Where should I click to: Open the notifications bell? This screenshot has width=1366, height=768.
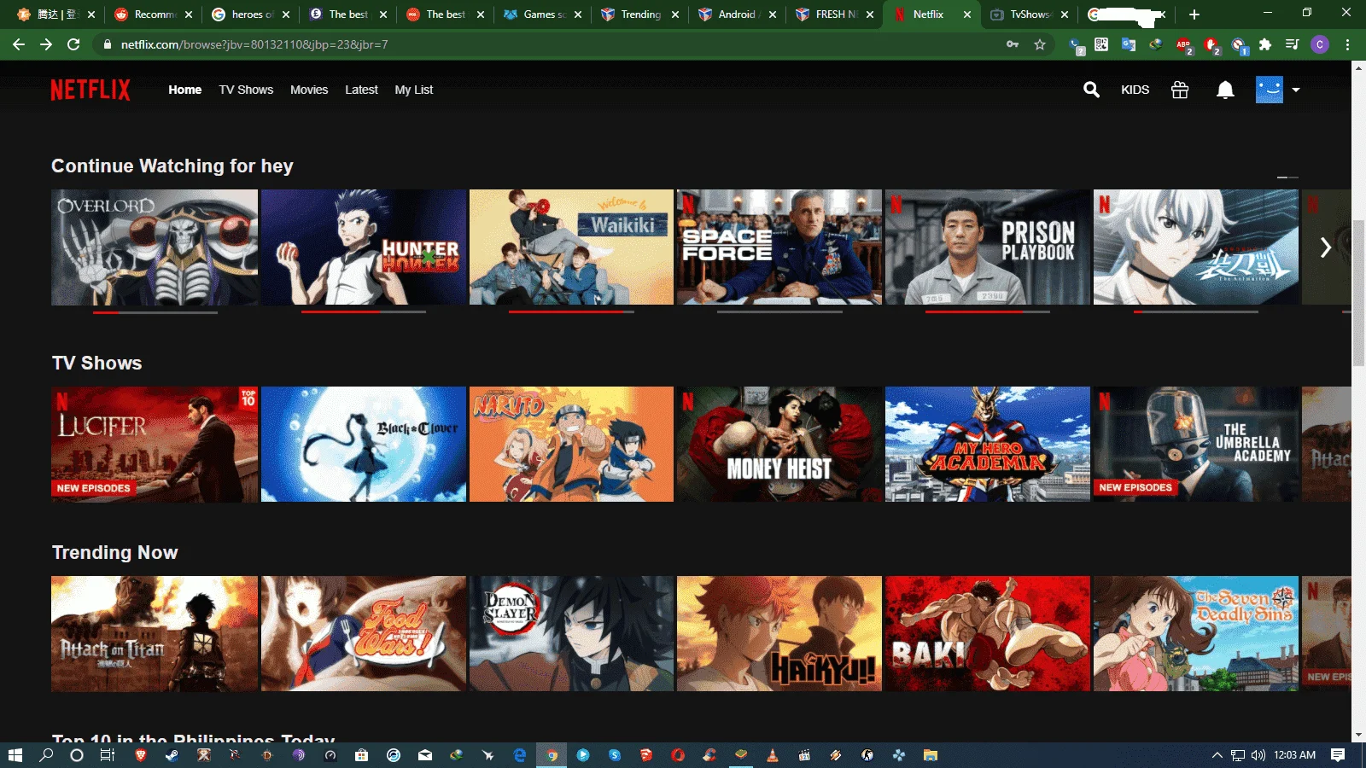tap(1225, 90)
